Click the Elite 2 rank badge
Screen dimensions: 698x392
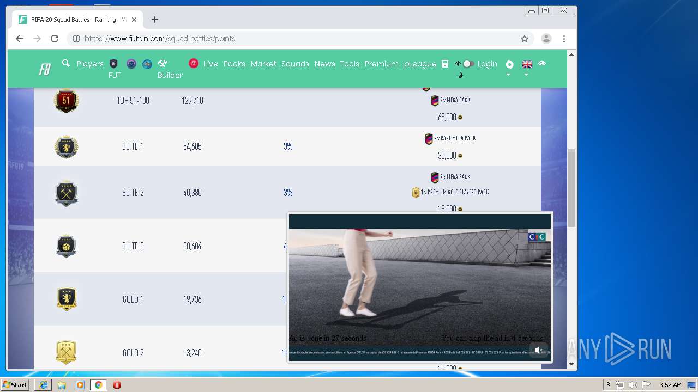tap(66, 193)
